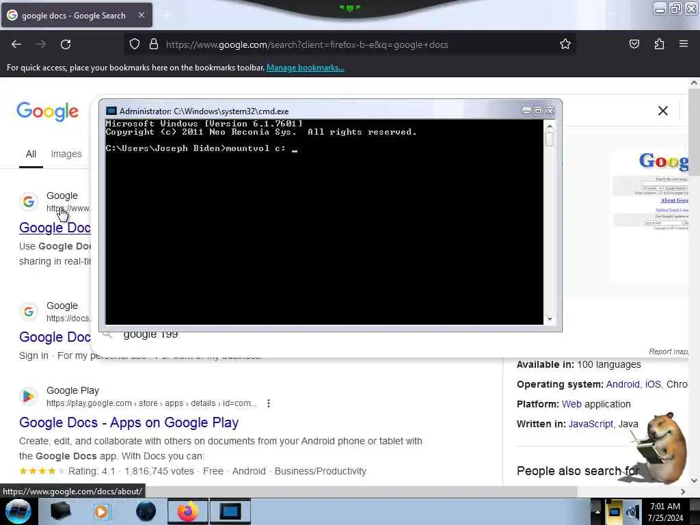Open the tracking protection shield icon
The height and width of the screenshot is (525, 700).
tap(135, 44)
